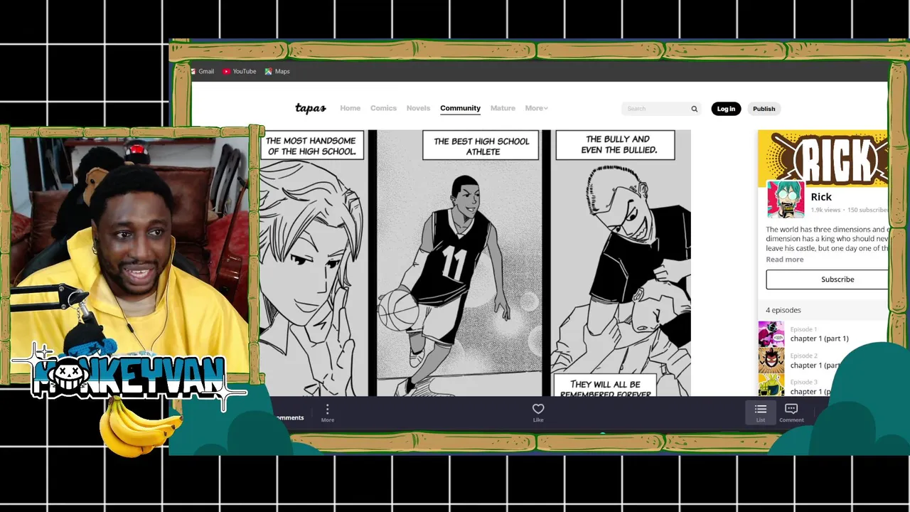Toggle the episode List panel
The width and height of the screenshot is (910, 512).
[761, 412]
